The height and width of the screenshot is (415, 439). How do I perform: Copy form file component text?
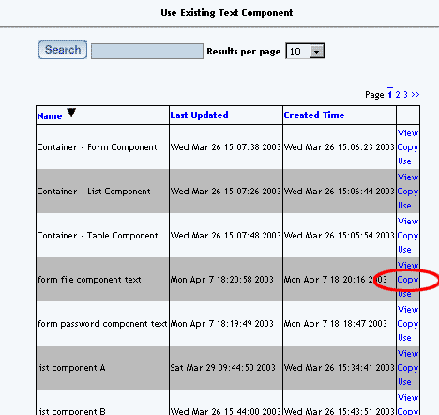click(408, 280)
